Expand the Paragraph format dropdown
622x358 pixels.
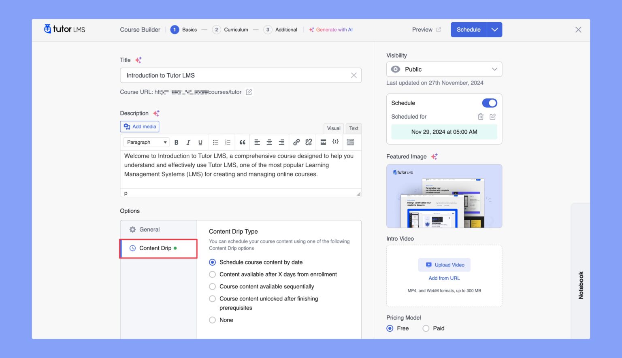pos(146,142)
